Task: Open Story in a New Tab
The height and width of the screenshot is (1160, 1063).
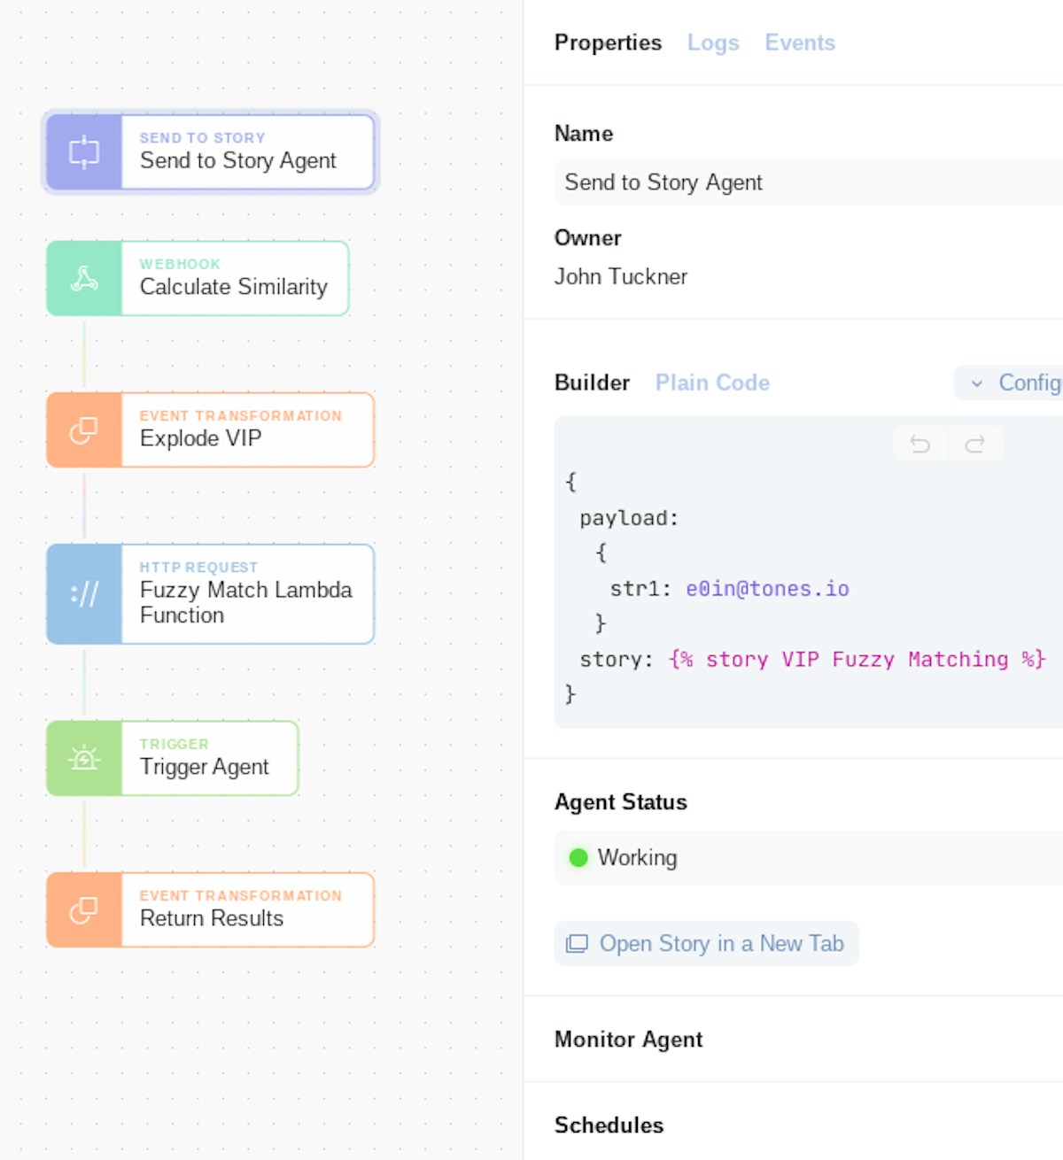Action: 706,944
